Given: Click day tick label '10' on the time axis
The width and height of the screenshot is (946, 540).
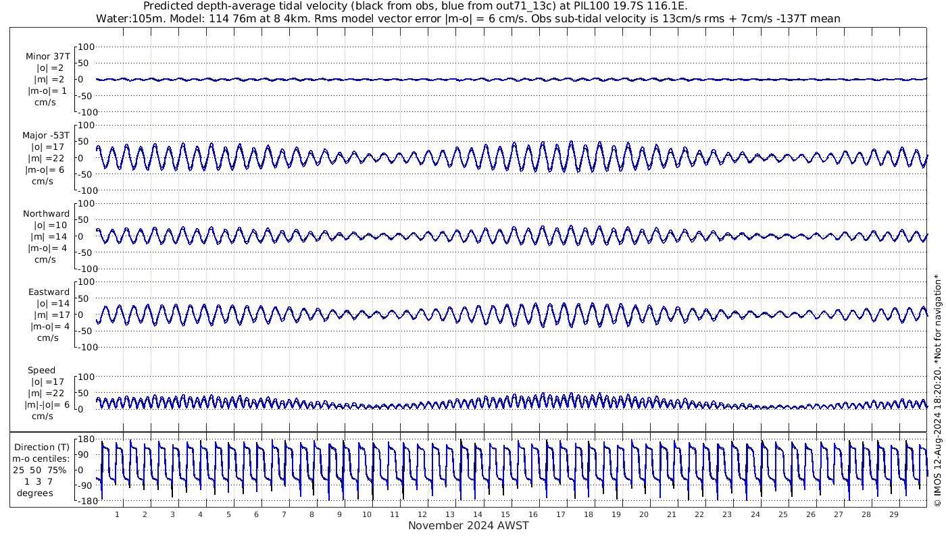Looking at the screenshot, I should click(x=367, y=514).
